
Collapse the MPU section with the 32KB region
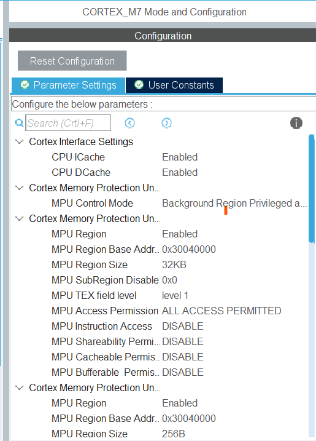(x=19, y=218)
